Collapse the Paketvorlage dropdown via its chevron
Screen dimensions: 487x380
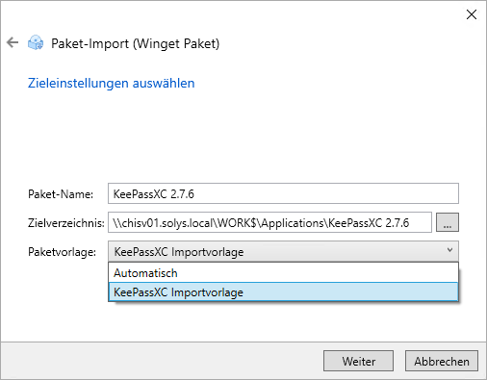coord(449,250)
